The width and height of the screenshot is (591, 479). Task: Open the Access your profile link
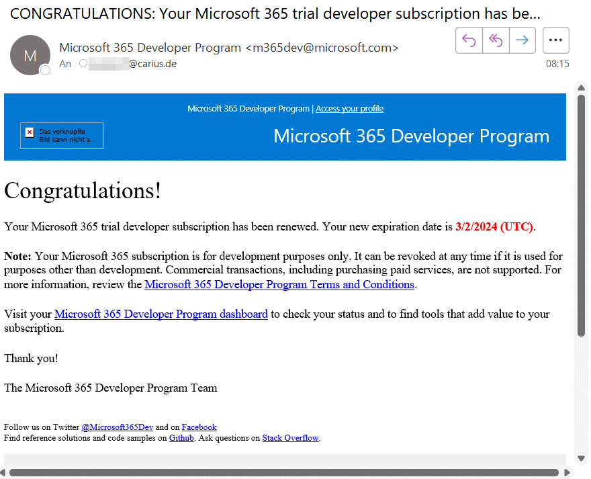[x=349, y=109]
